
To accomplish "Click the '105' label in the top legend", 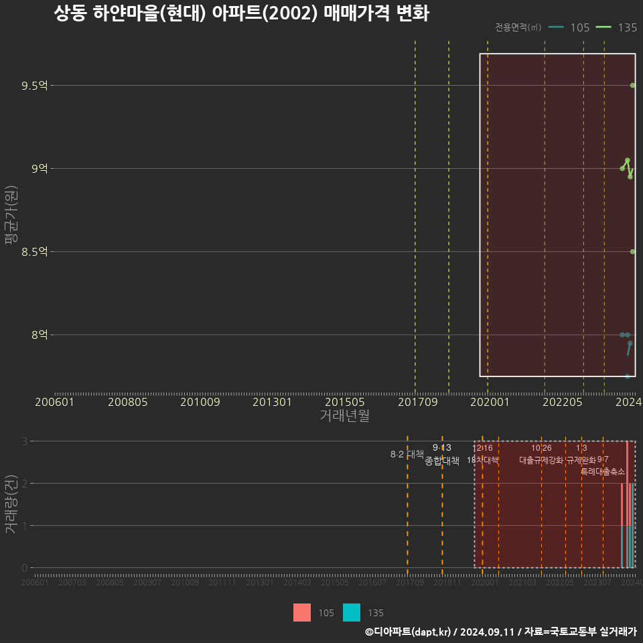I will (x=580, y=27).
